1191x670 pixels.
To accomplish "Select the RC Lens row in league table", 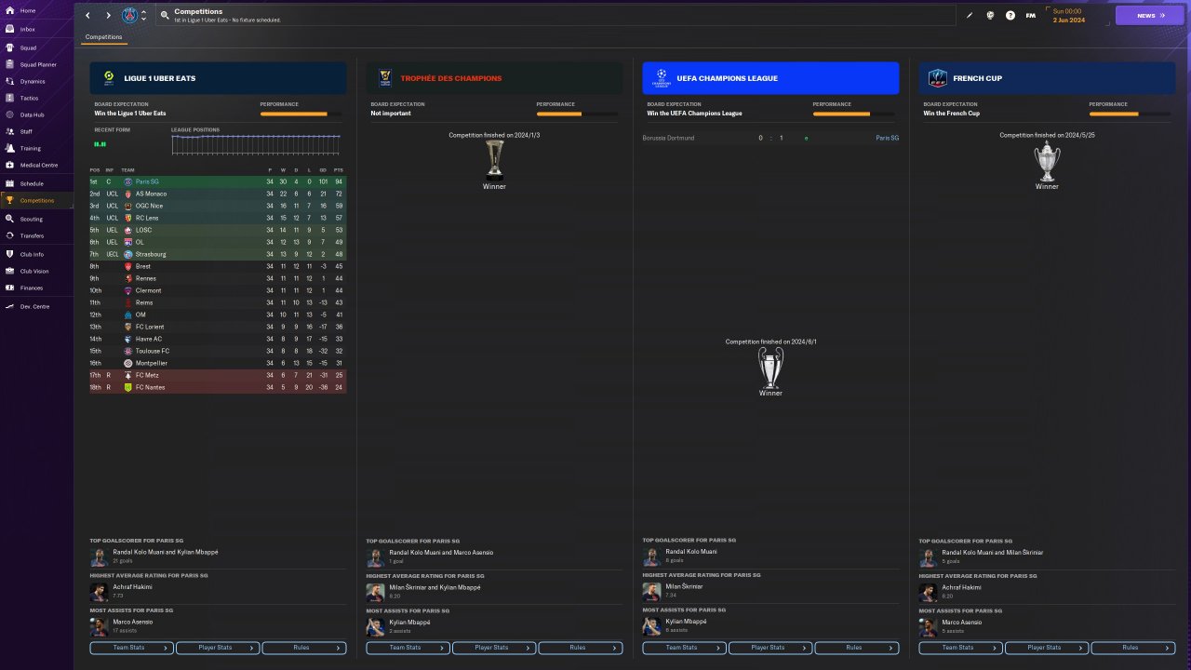I will click(218, 218).
